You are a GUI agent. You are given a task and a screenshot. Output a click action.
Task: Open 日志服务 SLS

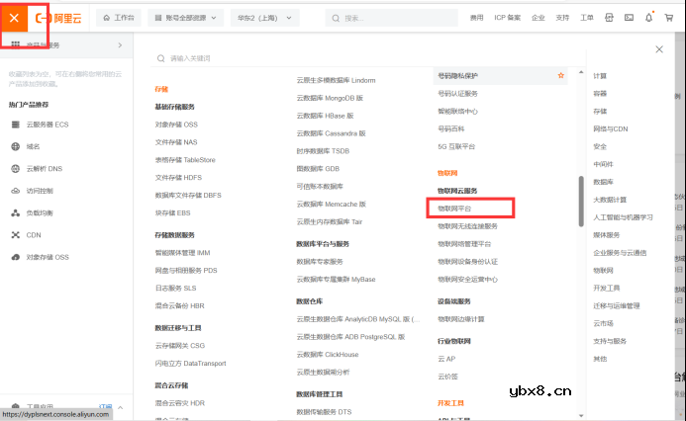(x=175, y=289)
